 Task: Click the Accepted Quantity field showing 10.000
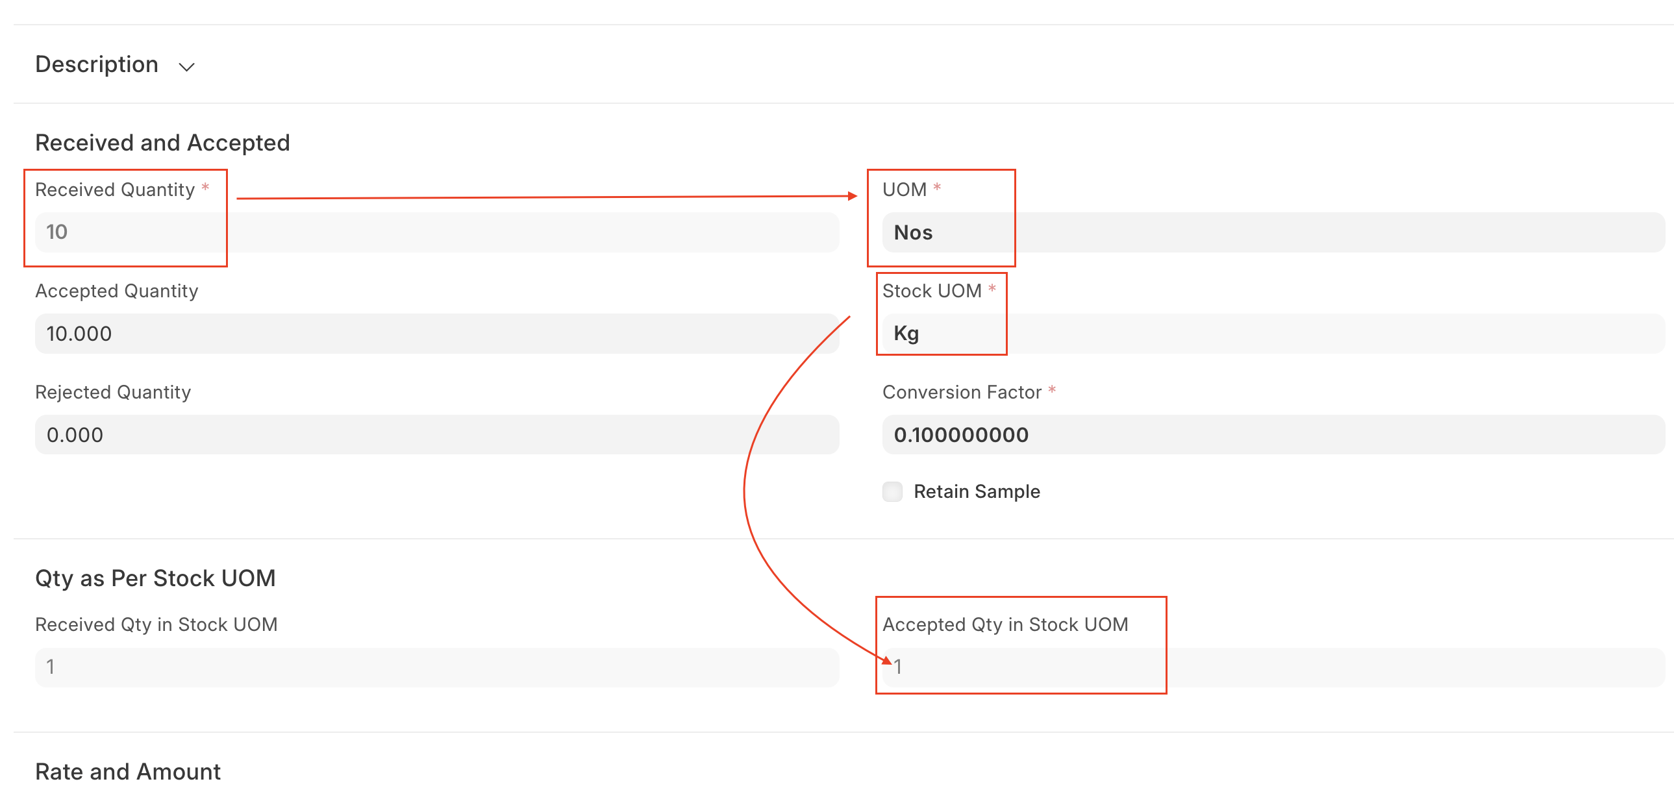437,333
